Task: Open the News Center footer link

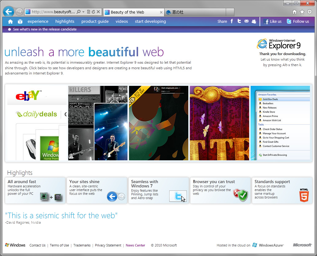Action: tap(135, 245)
